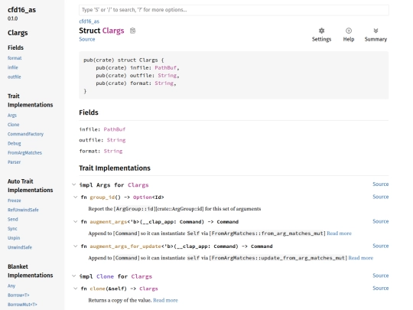
Task: Open BorrowMut<T> entry in sidebar
Action: coord(22,305)
